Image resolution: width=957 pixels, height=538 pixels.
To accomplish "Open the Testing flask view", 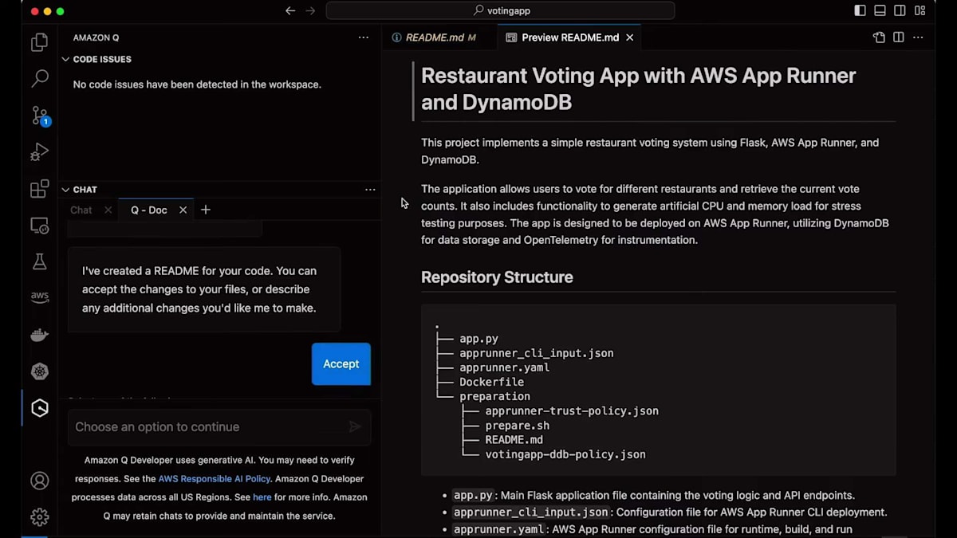I will point(39,261).
